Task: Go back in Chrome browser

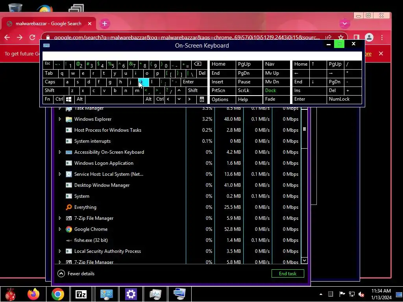Action: pos(7,37)
